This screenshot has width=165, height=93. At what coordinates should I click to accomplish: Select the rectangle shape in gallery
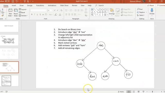(x=100, y=10)
